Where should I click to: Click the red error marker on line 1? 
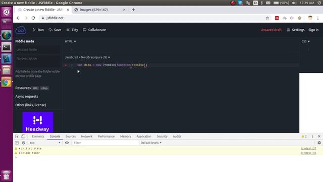pos(66,65)
